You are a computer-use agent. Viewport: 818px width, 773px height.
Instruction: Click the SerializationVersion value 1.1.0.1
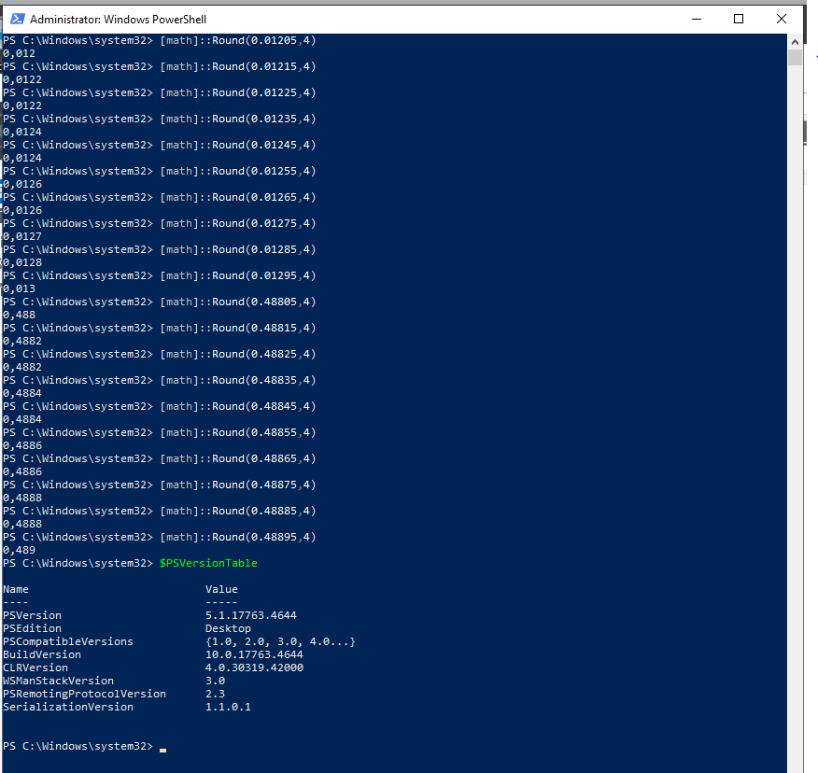[x=228, y=707]
